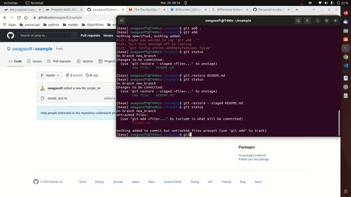Open the Privacy footer link
This screenshot has height=197, width=351.
100,182
